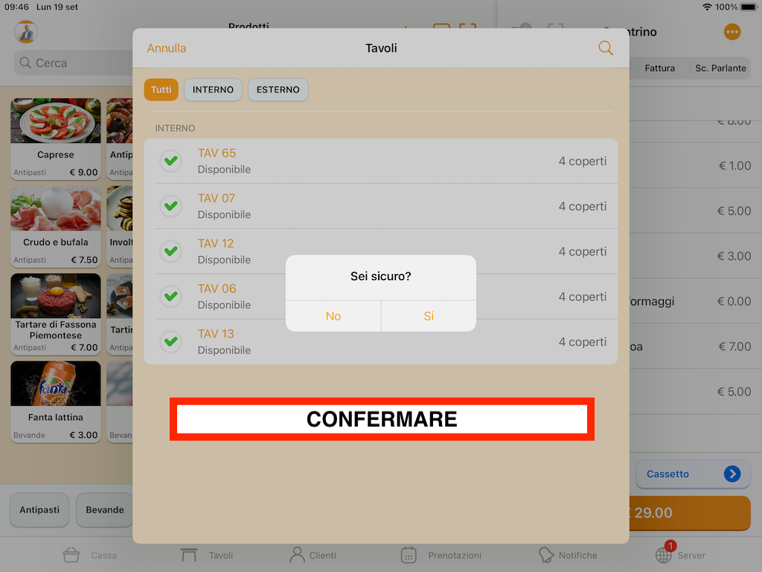
Task: Open the Clienti person icon
Action: coord(297,554)
